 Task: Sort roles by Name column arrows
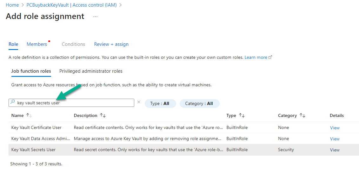tap(29, 115)
